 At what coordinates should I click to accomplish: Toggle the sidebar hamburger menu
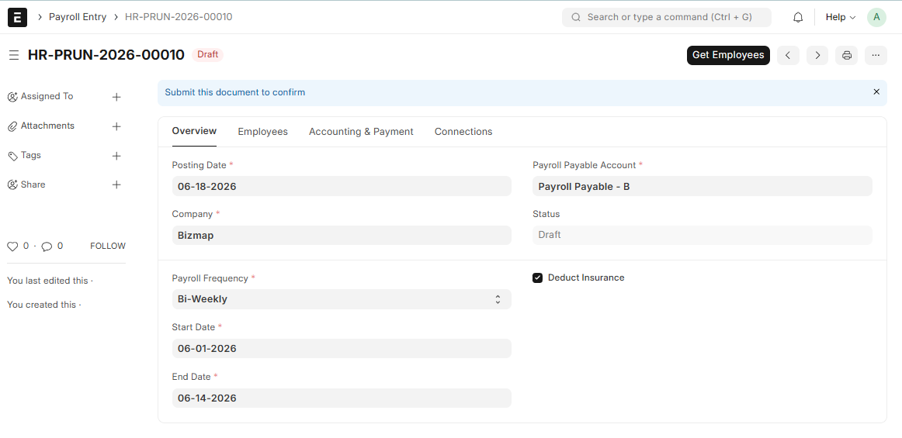coord(14,55)
